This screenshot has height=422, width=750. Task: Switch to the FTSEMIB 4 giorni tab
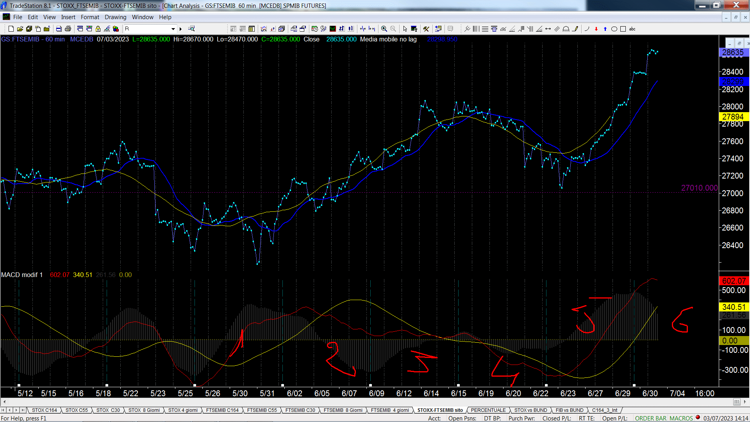pos(390,410)
